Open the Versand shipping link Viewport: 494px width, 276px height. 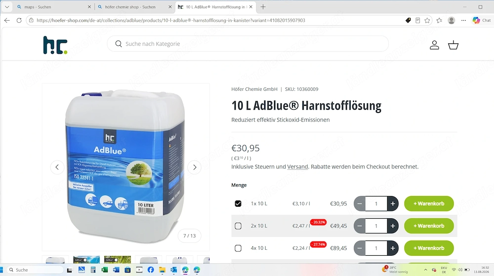(x=297, y=167)
